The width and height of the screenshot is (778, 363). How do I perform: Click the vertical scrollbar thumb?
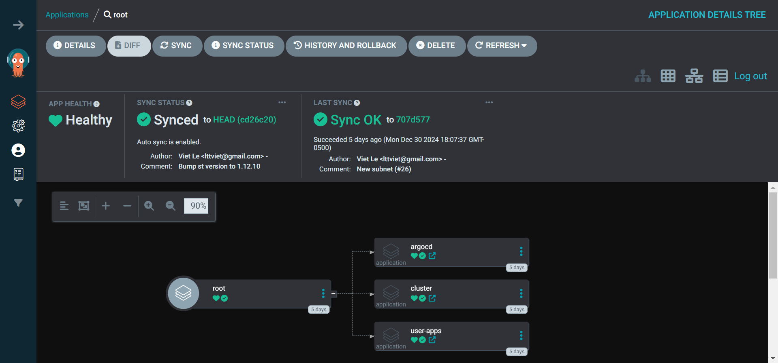(773, 235)
